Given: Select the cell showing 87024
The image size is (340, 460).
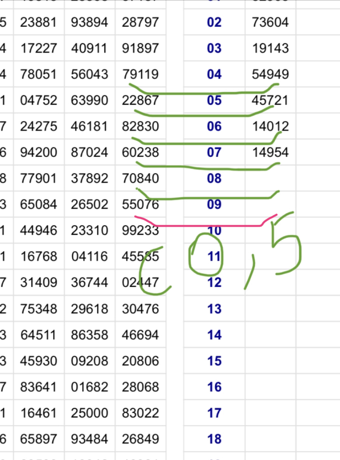Looking at the screenshot, I should [x=89, y=152].
